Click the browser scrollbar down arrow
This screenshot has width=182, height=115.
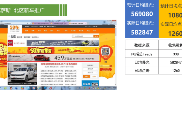[x=116, y=84]
